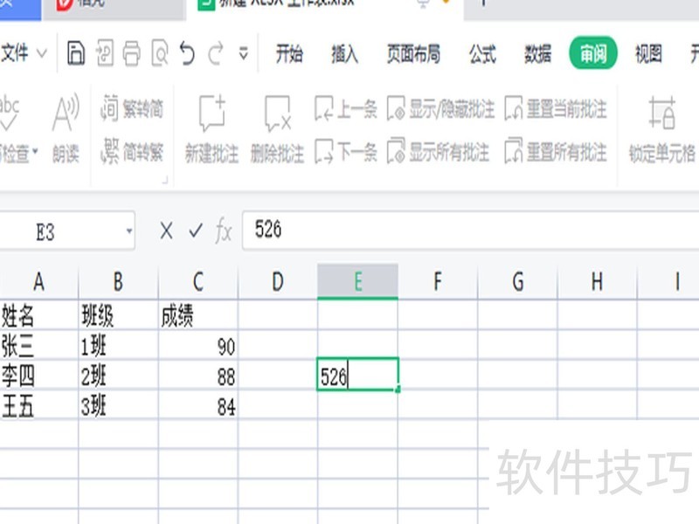Expand the Chinese conversion group dialog launcher
Image resolution: width=699 pixels, height=524 pixels.
pyautogui.click(x=165, y=180)
